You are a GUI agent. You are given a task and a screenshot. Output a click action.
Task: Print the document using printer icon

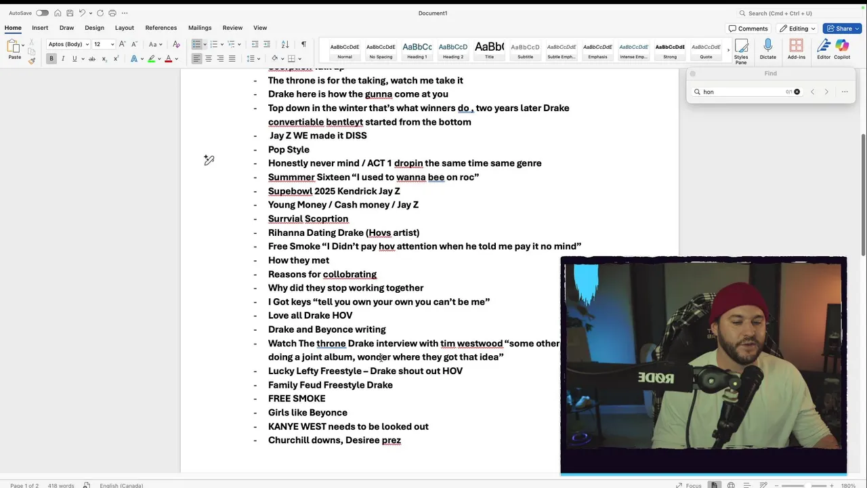point(112,13)
